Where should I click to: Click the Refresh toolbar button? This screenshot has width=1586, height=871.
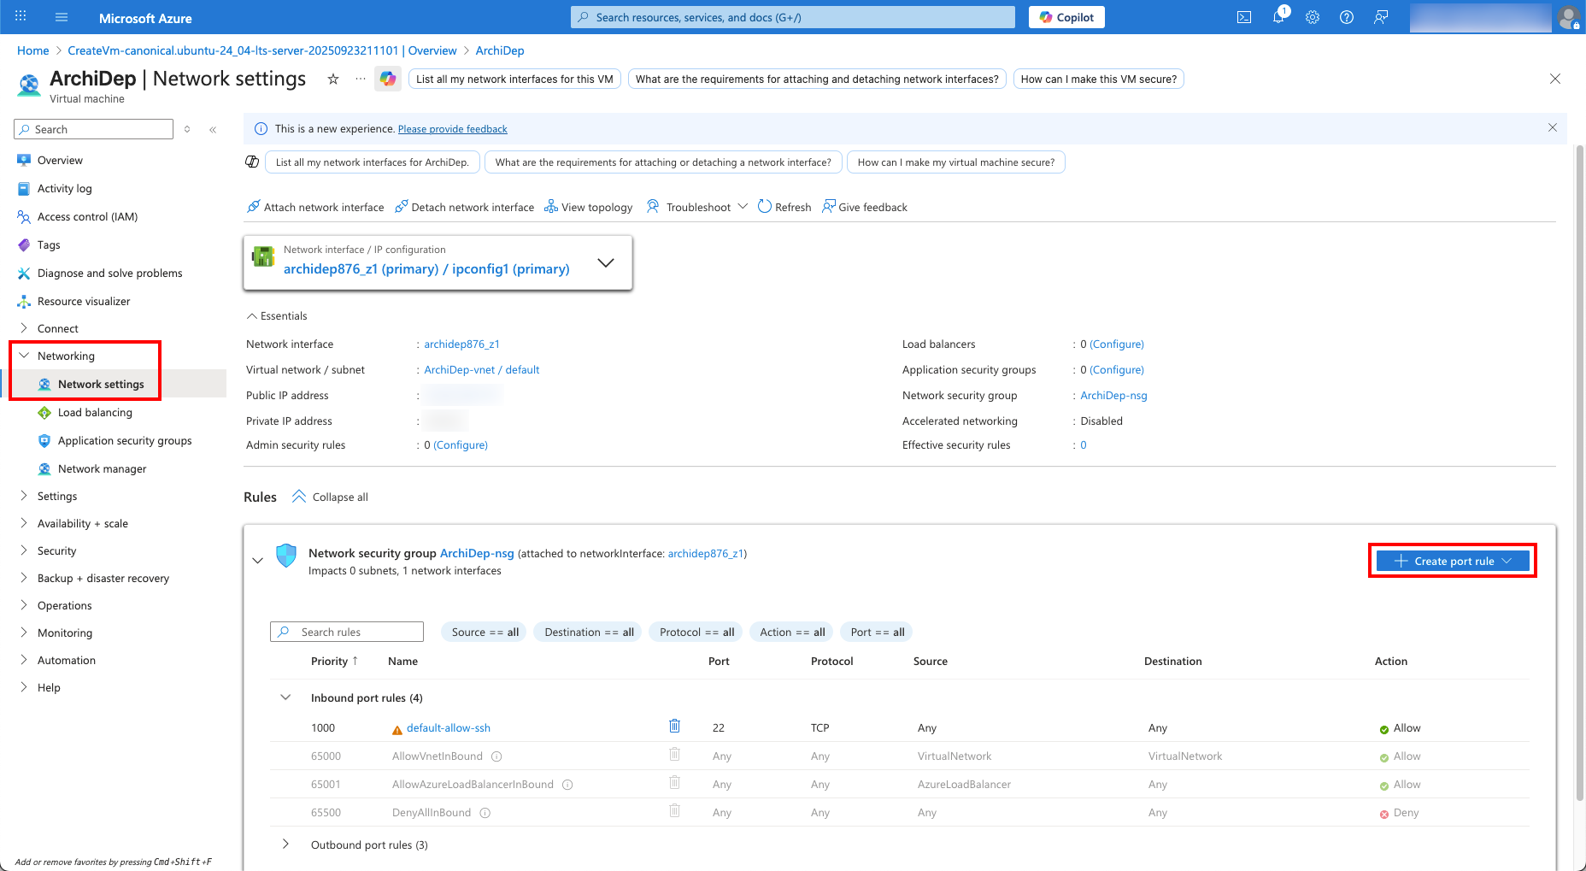tap(784, 207)
